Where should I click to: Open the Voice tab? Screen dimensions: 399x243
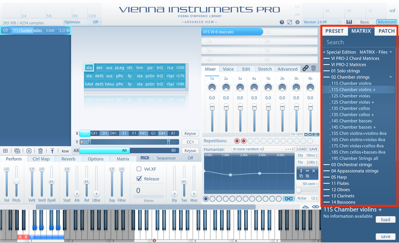228,69
